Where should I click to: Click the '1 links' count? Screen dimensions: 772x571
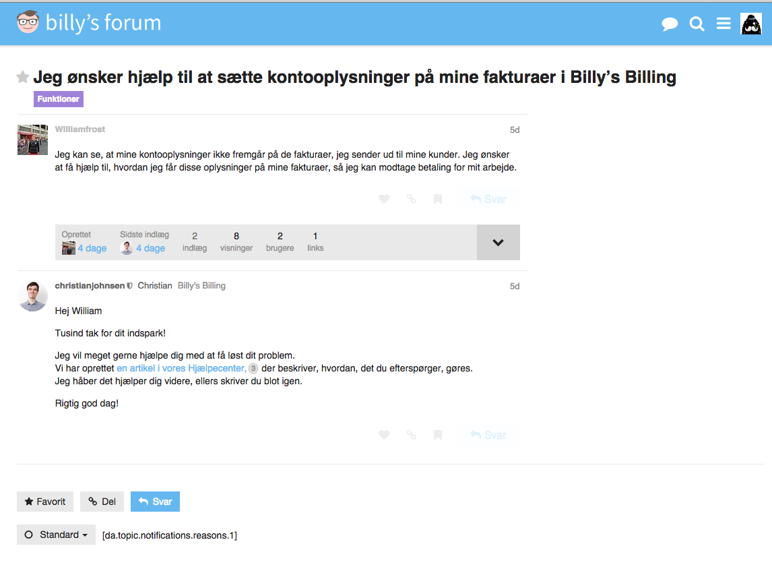tap(315, 242)
